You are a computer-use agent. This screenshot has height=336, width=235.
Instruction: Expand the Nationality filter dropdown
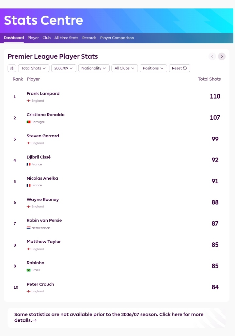(94, 68)
